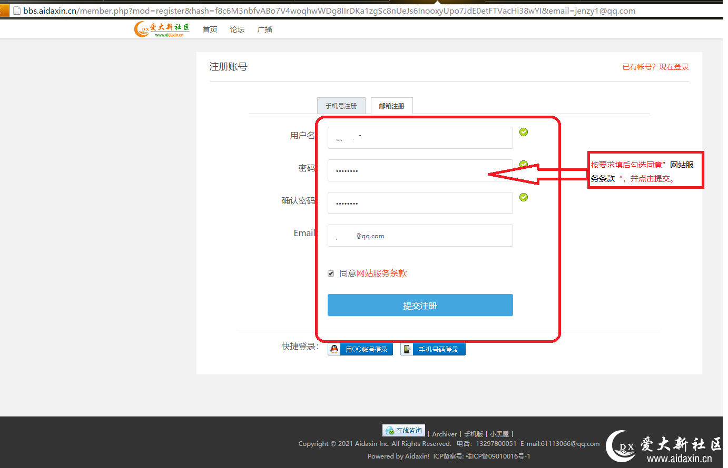Click the mobile phone login icon

[x=407, y=349]
